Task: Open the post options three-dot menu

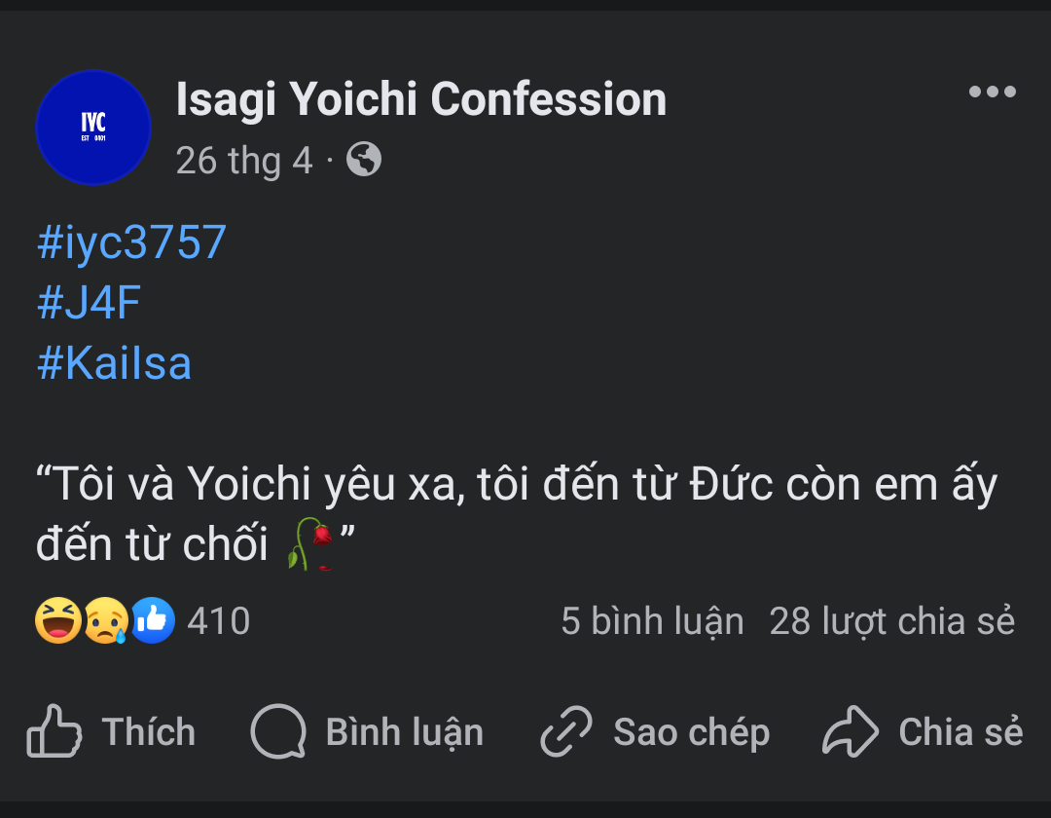Action: pos(992,93)
